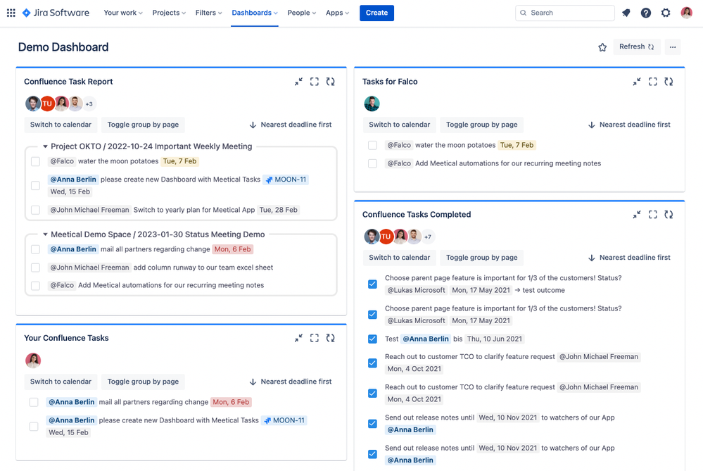Image resolution: width=703 pixels, height=471 pixels.
Task: Click the Jira Software logo
Action: 56,13
